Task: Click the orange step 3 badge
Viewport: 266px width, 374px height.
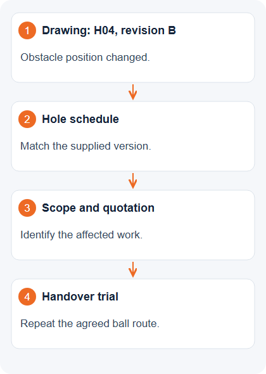Action: pyautogui.click(x=27, y=208)
